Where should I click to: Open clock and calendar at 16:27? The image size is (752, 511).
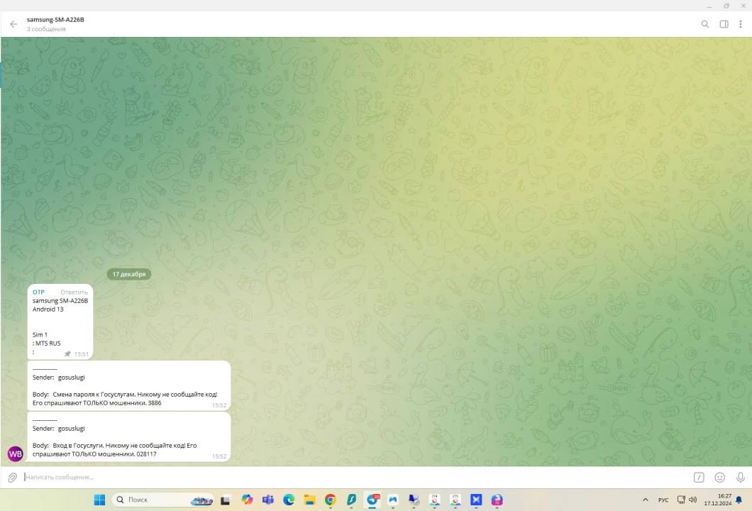[x=718, y=500]
